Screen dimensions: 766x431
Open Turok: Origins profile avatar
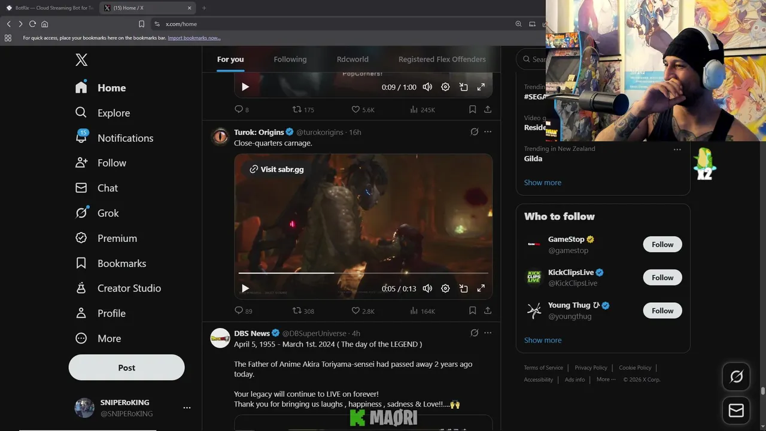[x=220, y=136]
